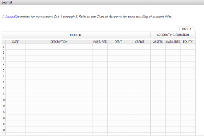Click the DESCRIPTION cell in row 4
Screen dimensions: 204x136
pos(59,64)
